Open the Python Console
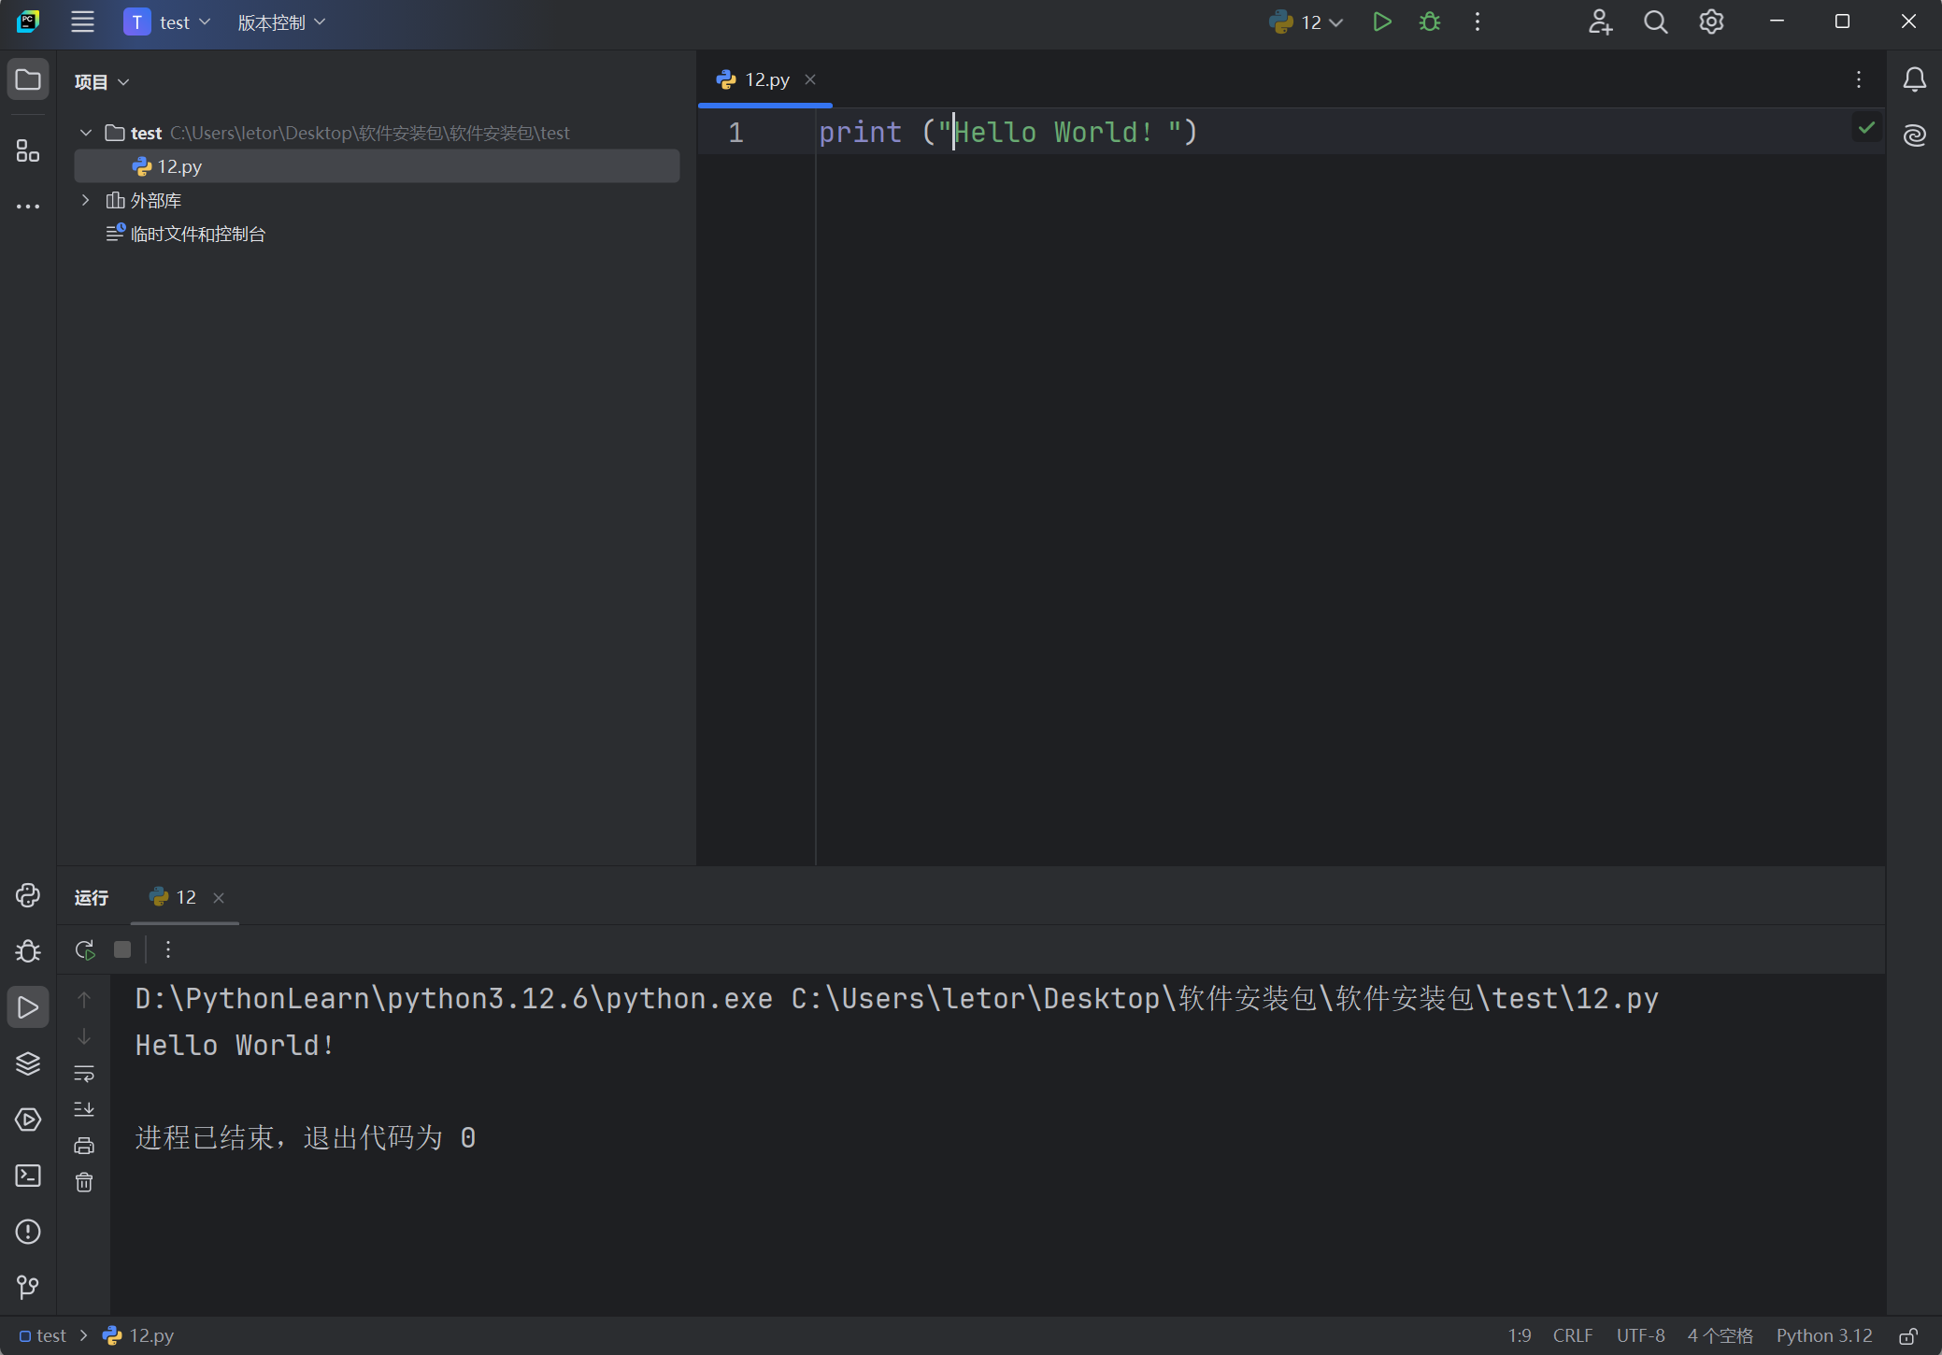This screenshot has width=1942, height=1355. tap(27, 895)
